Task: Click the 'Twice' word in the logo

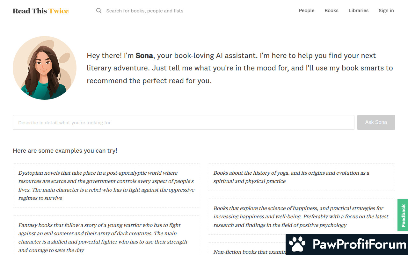Action: 59,11
